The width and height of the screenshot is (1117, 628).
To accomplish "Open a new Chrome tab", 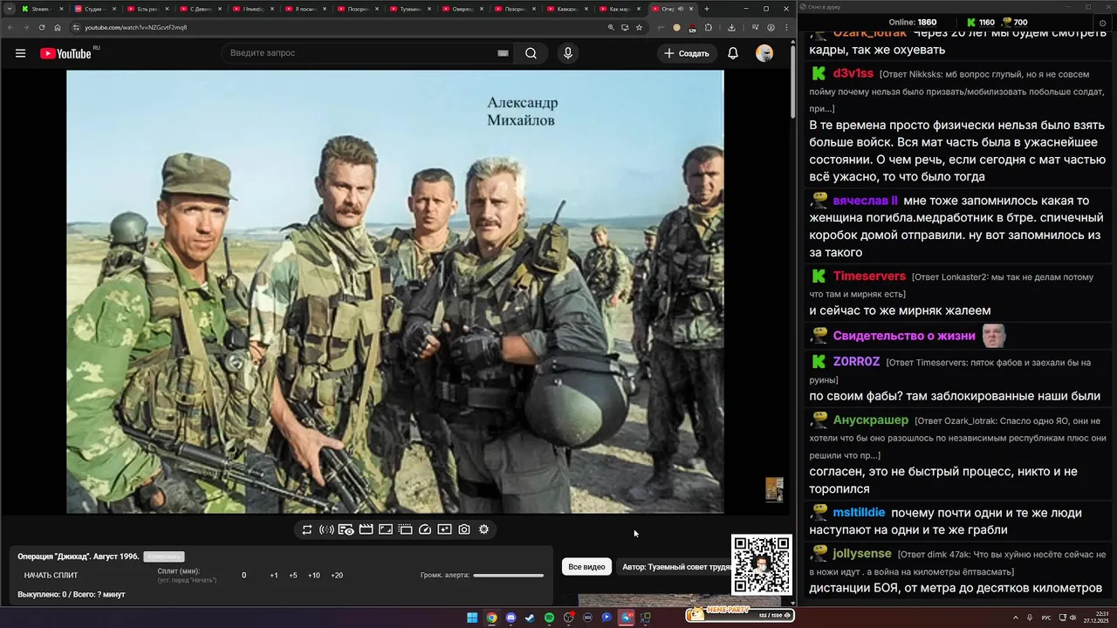I will (x=707, y=9).
